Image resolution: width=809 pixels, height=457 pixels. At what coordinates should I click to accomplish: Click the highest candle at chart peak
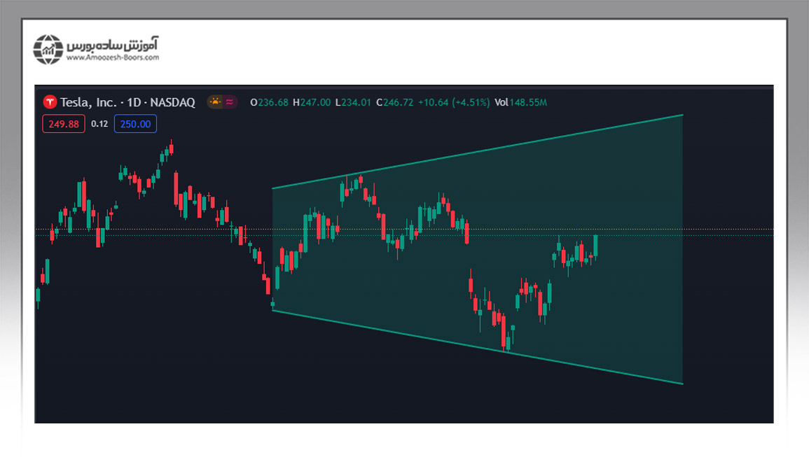tap(170, 148)
